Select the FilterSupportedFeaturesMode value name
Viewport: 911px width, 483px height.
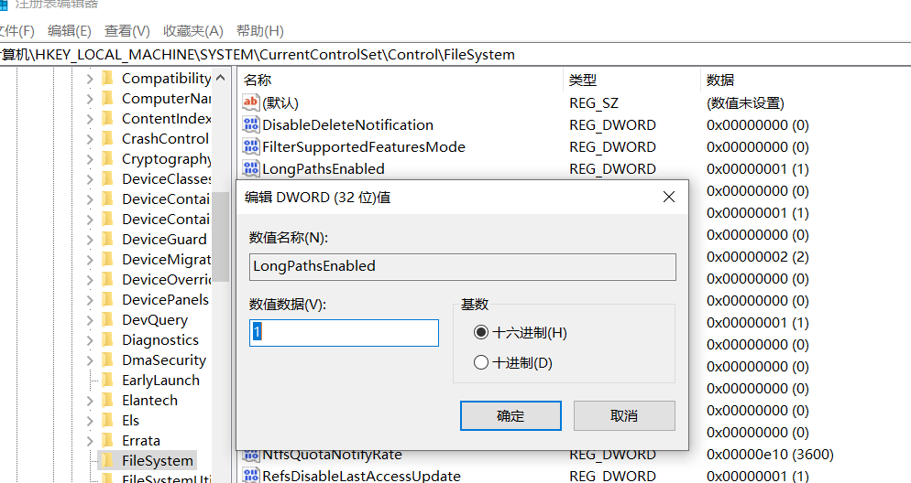pyautogui.click(x=364, y=146)
